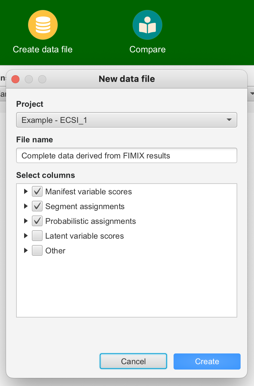Click the Compare book icon

pos(147,25)
